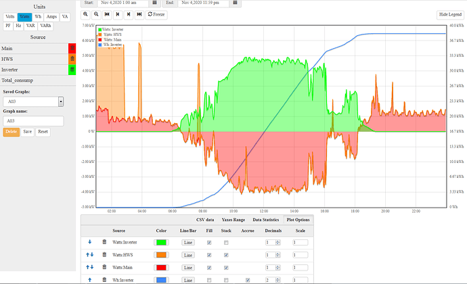Select the VAR unit
Screen dimensions: 467x284
pos(30,26)
